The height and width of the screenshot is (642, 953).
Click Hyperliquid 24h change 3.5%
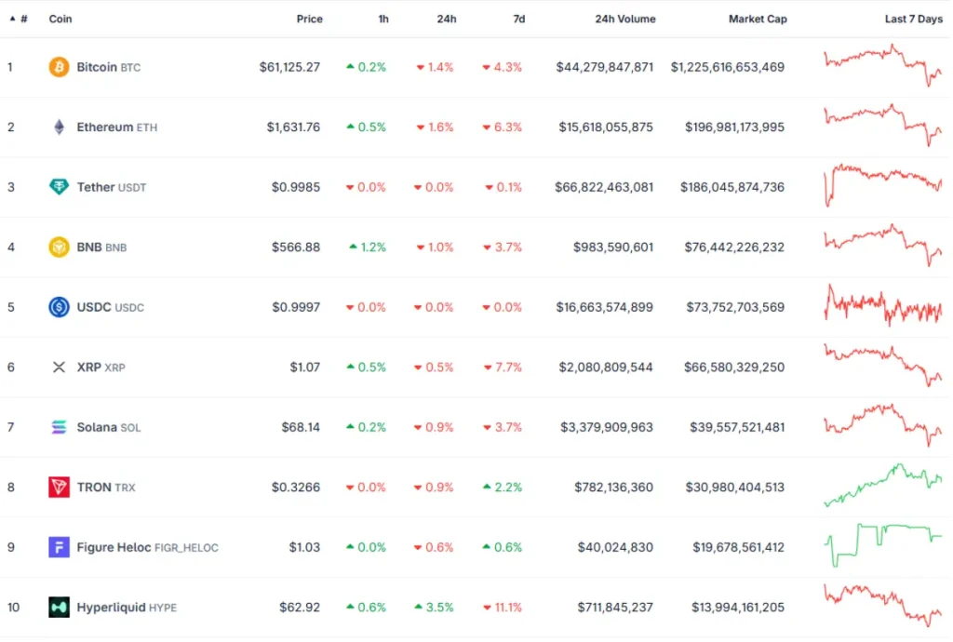coord(434,608)
